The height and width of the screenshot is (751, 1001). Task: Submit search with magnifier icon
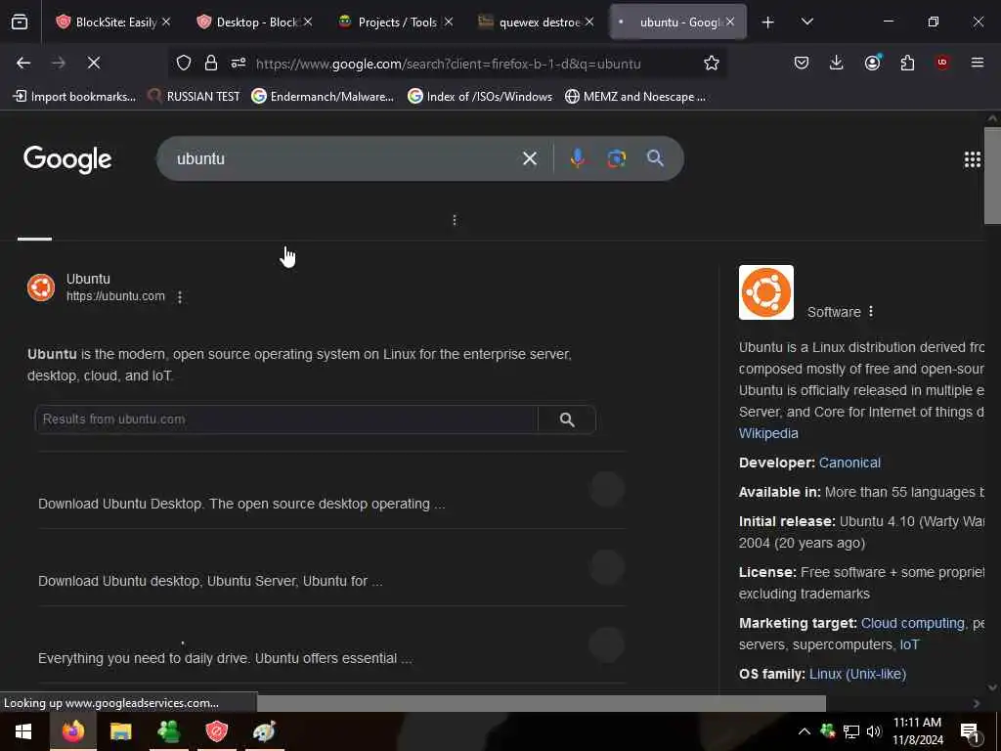655,158
